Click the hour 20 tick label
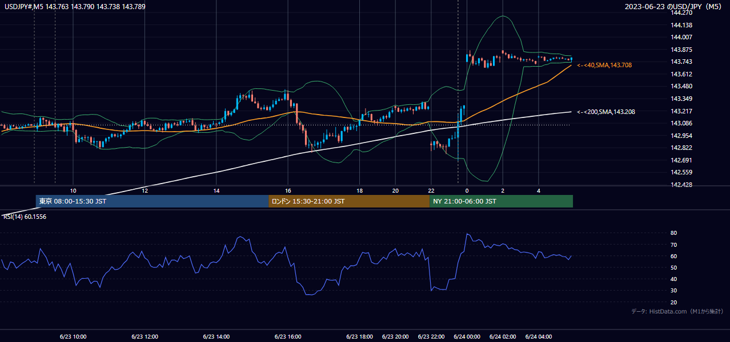Image resolution: width=730 pixels, height=342 pixels. [395, 190]
